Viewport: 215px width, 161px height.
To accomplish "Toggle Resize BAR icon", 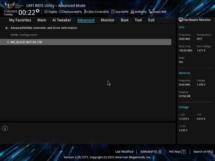I will click(150, 12).
